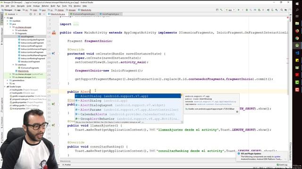This screenshot has height=169, width=302.
Task: Open the File menu
Action: 2,6
